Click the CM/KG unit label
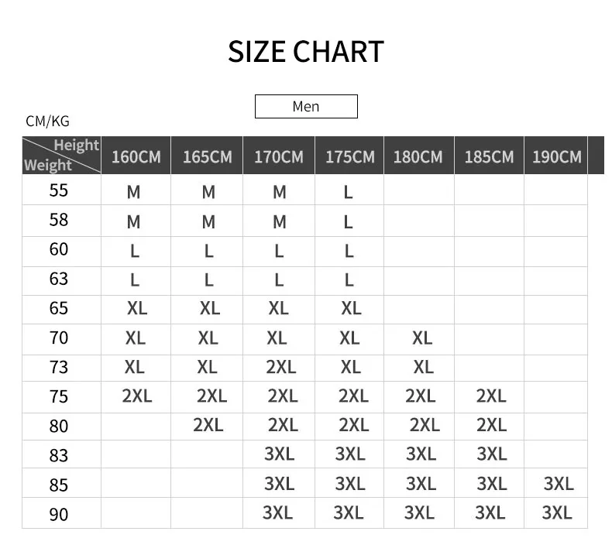 (x=47, y=121)
